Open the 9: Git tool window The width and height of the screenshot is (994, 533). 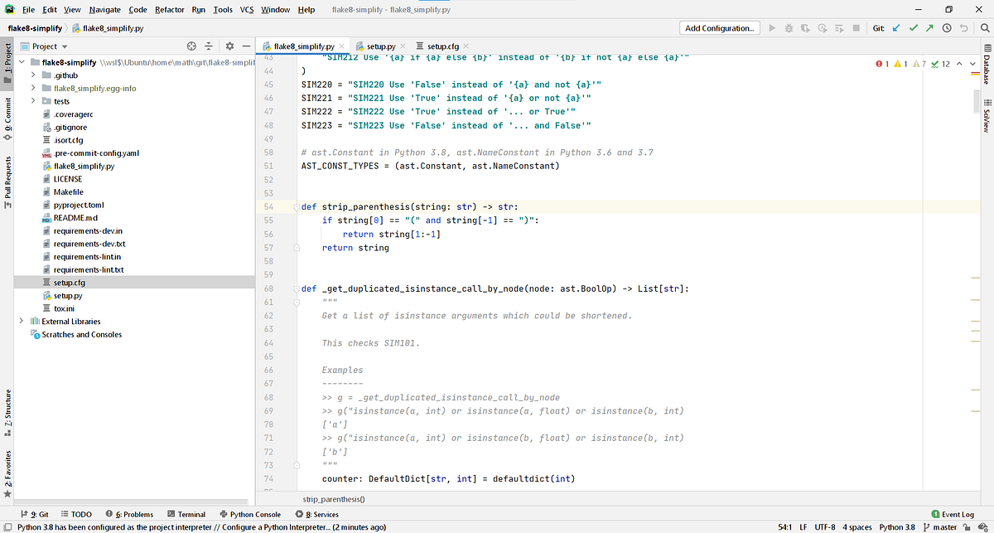click(x=34, y=515)
